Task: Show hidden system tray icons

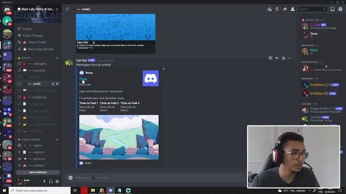Action: 309,190
